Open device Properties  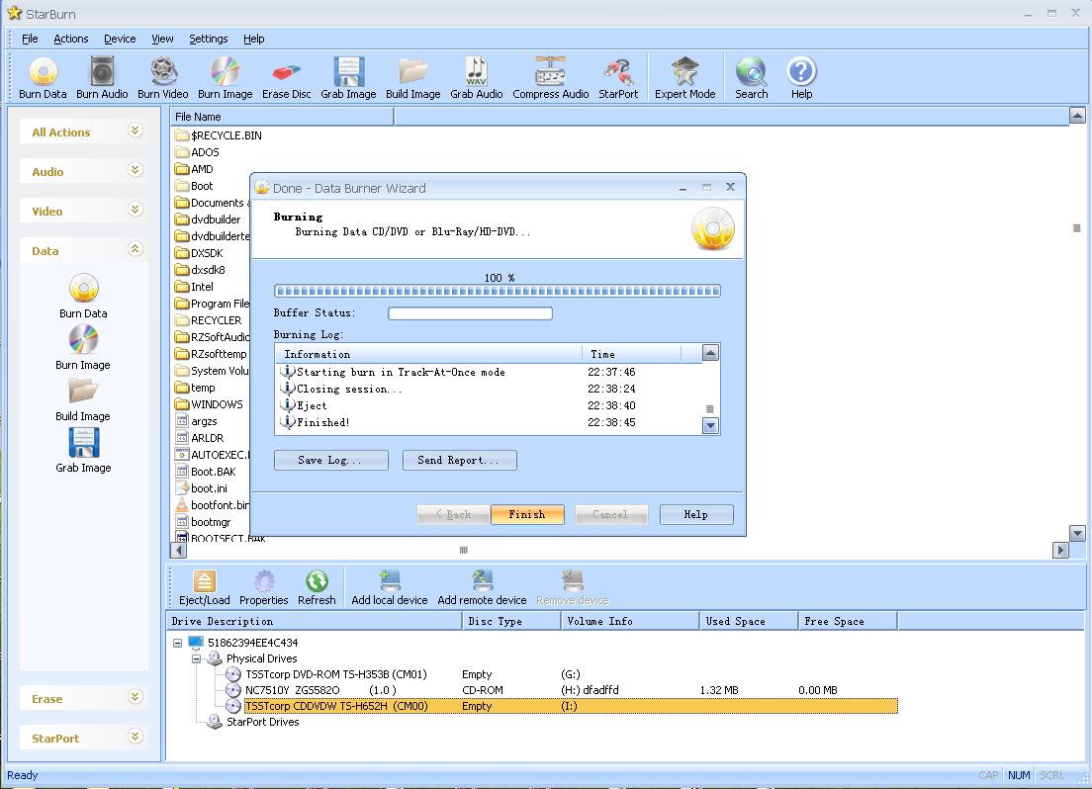point(263,587)
